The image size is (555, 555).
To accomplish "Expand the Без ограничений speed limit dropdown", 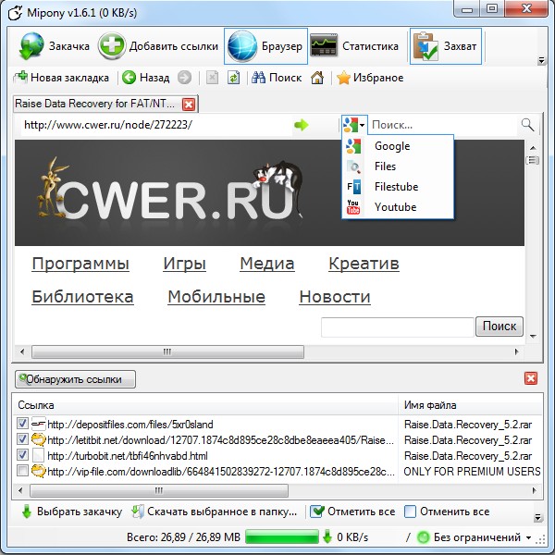I will 528,537.
